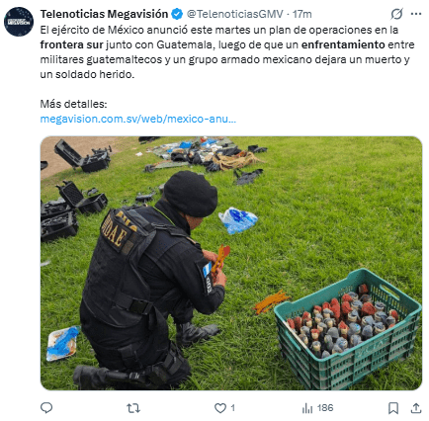
Task: Share the post via upload arrow
Action: 416,408
